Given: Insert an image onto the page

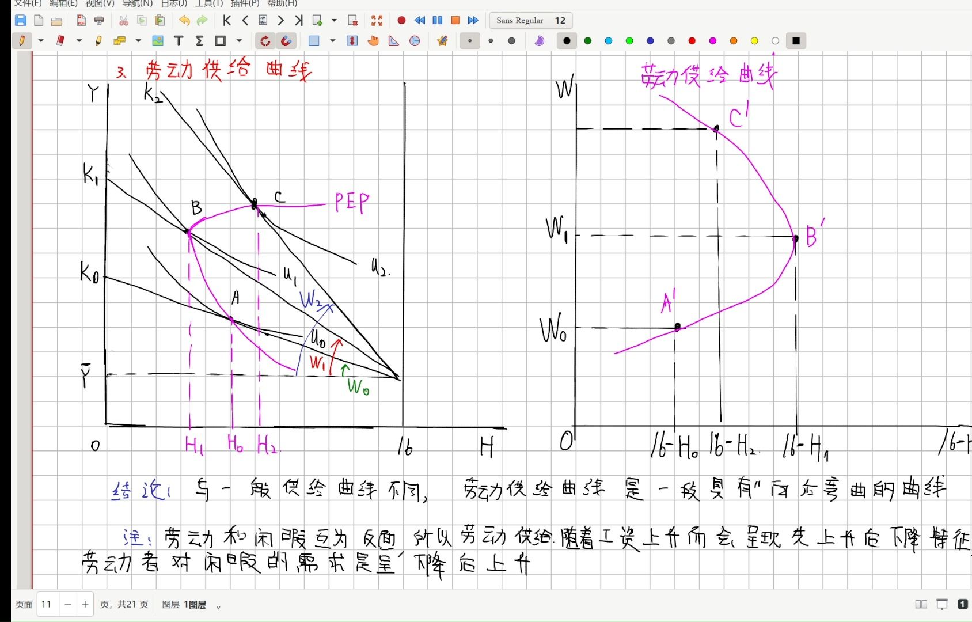Looking at the screenshot, I should pos(158,41).
